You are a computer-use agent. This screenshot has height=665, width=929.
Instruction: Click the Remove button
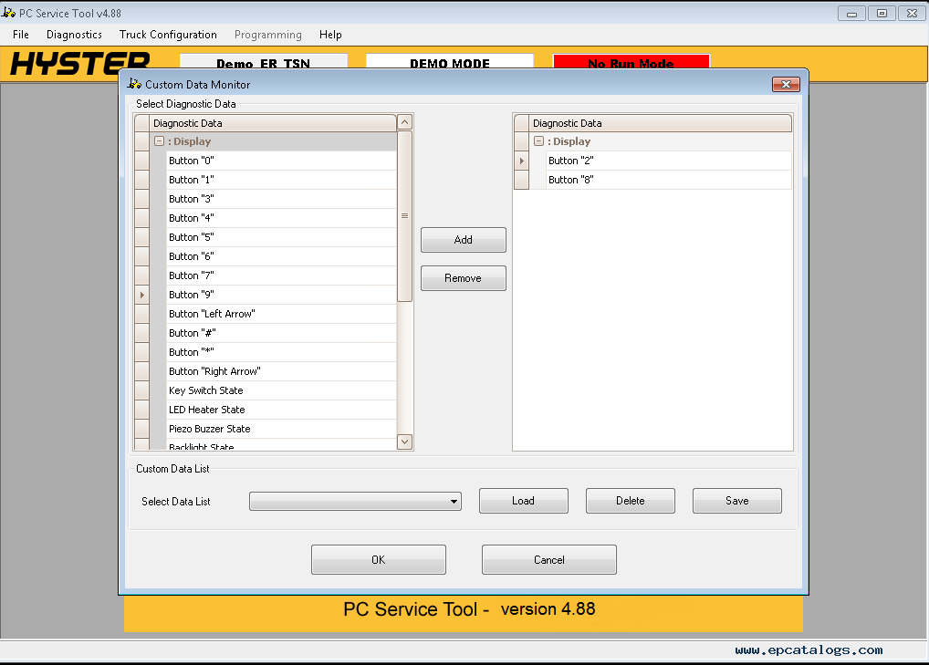(x=463, y=277)
